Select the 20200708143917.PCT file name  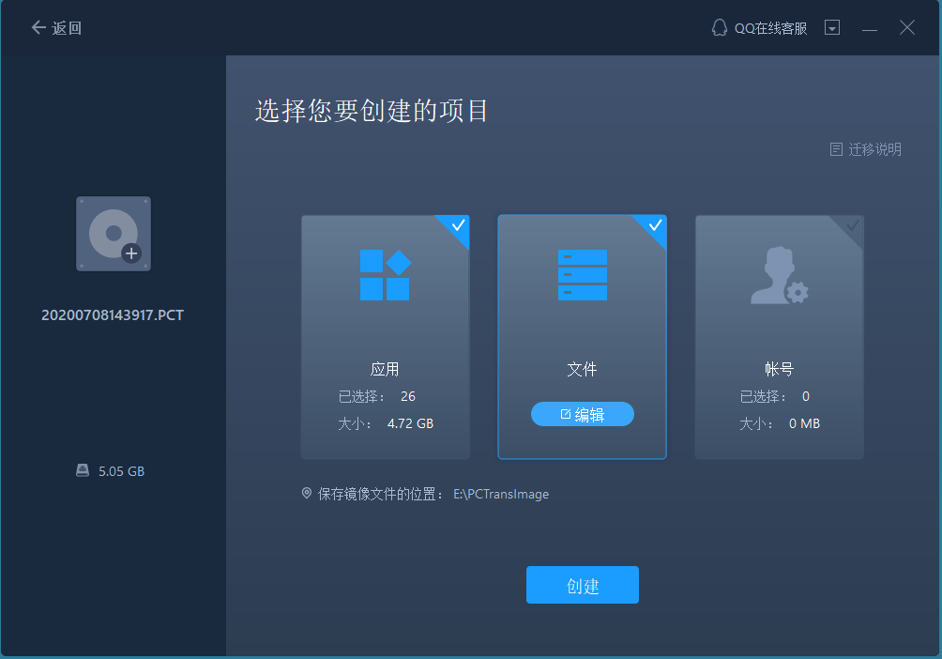(x=113, y=314)
